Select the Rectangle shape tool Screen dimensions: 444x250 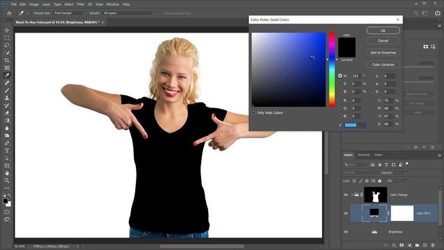(7, 165)
